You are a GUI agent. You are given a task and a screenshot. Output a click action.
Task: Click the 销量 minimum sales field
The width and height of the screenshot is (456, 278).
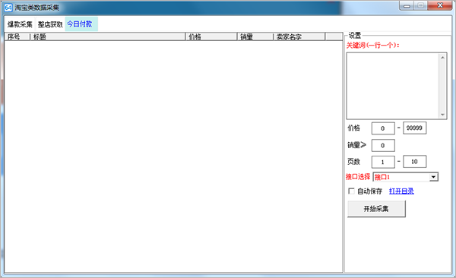coord(383,145)
